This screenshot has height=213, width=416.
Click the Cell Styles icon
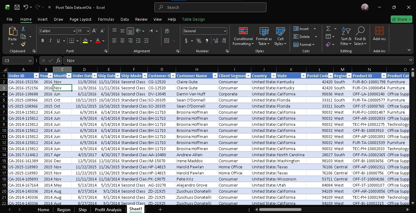click(280, 36)
